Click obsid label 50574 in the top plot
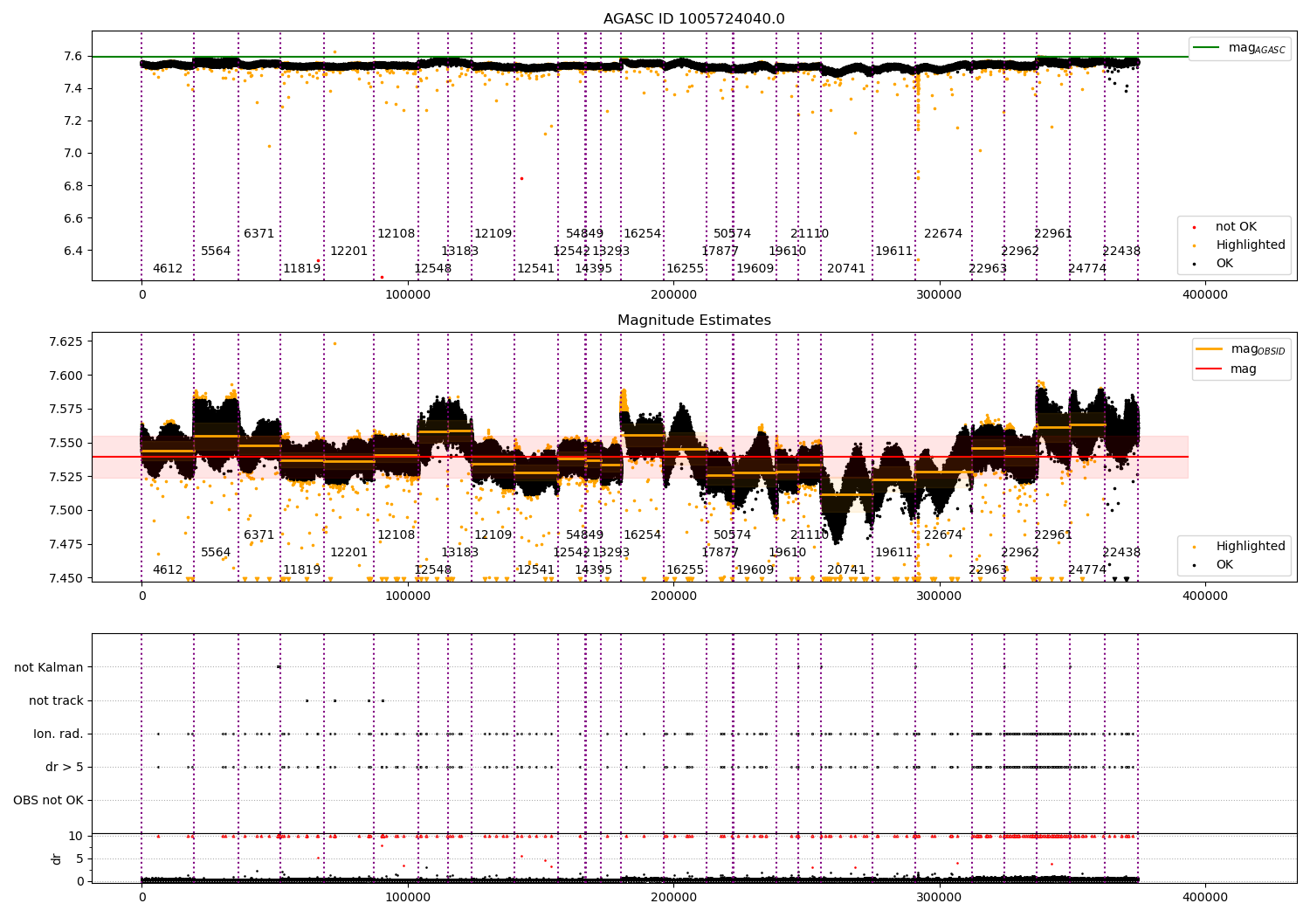The image size is (1310, 917). click(732, 233)
